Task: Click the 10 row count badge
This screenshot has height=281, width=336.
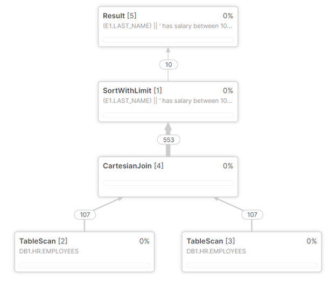Action: 169,64
